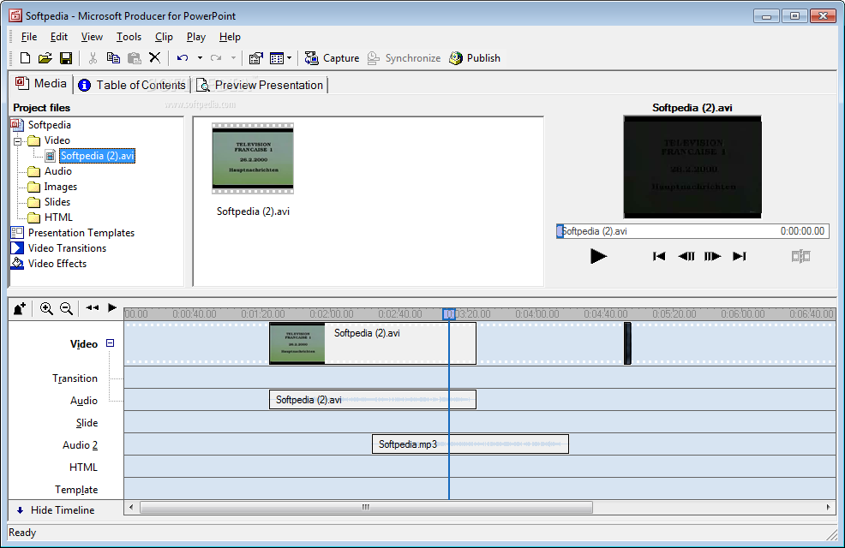Click the Redo arrow icon
Screen dimensions: 845x548
(216, 58)
